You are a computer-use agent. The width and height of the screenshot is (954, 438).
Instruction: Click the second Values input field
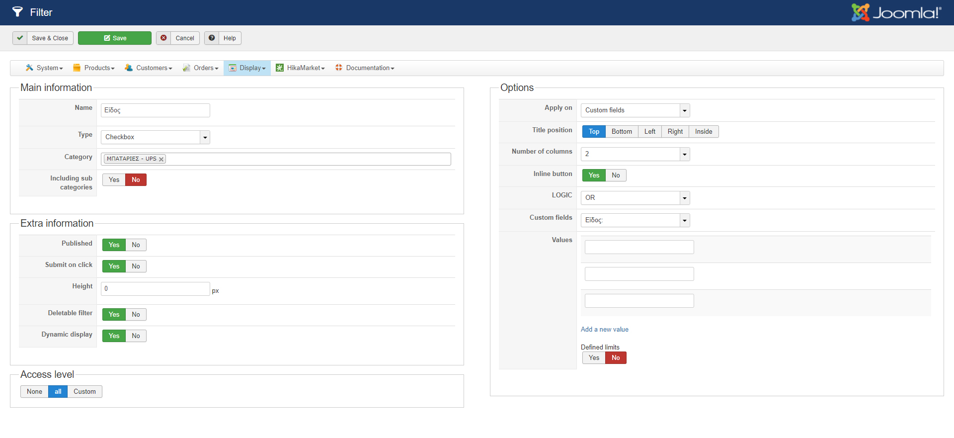(x=639, y=274)
